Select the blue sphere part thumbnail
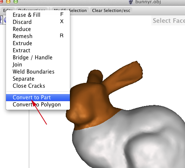The width and height of the screenshot is (185, 168). click(x=4, y=20)
